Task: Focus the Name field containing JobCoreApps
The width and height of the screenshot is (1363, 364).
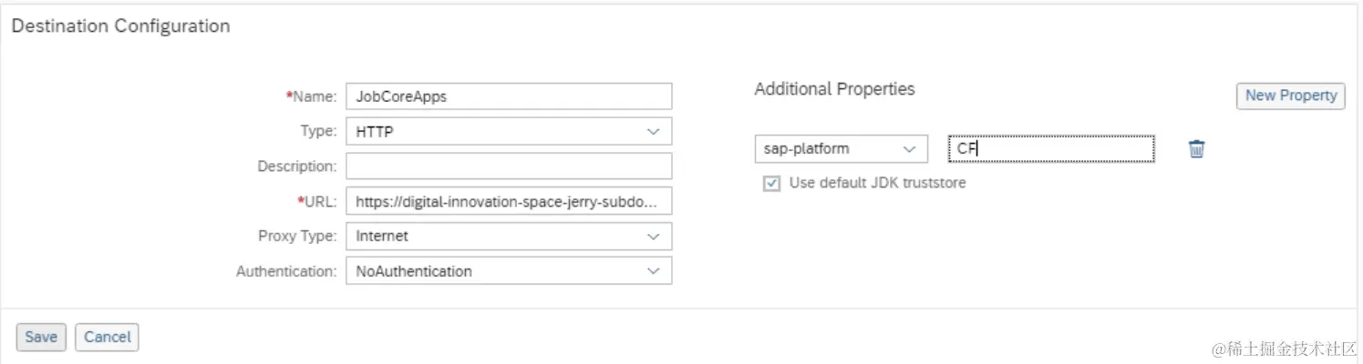Action: tap(509, 96)
